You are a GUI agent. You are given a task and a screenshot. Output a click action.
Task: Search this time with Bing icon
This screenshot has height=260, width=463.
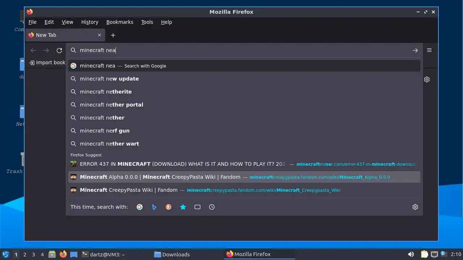(154, 207)
